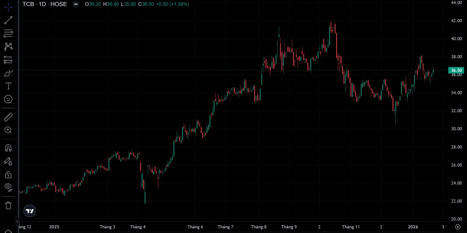Hide all drawings with eye icon
467x233 pixels.
pos(8,187)
